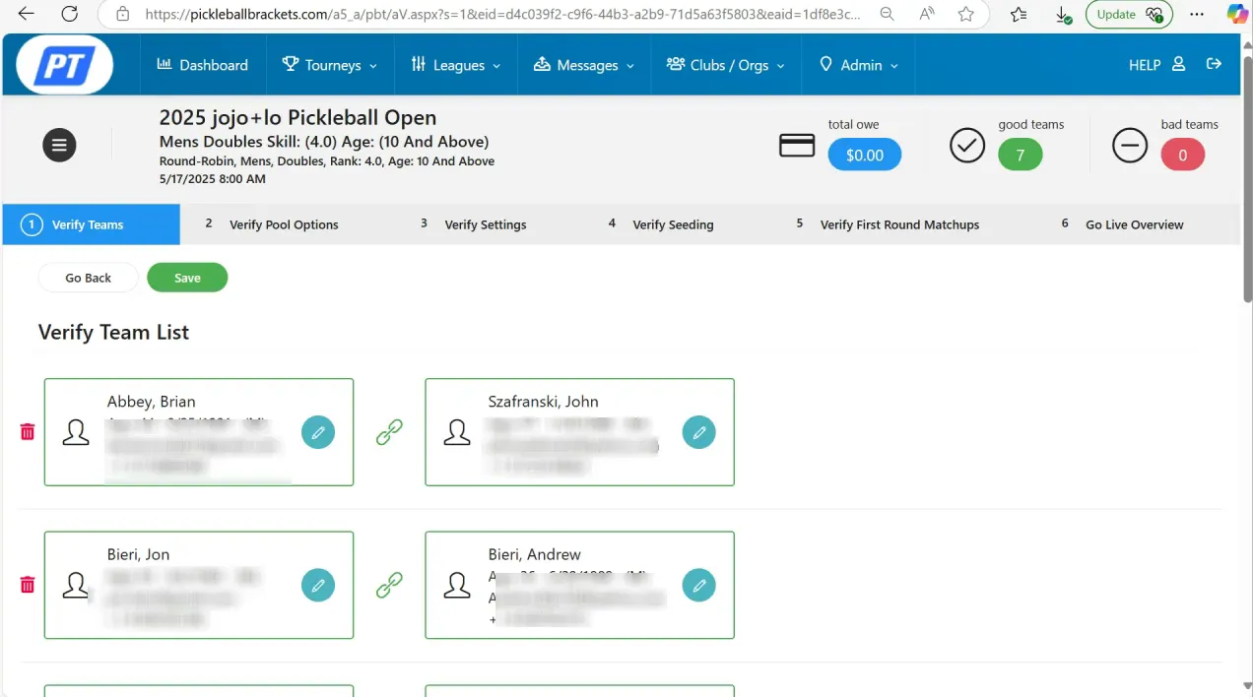Screen dimensions: 1253x697
Task: Click the Szafranski, John person icon
Action: point(457,431)
